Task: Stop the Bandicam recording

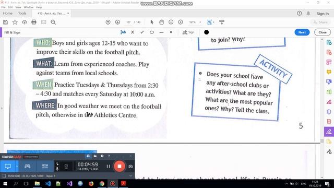Action: pos(120,166)
